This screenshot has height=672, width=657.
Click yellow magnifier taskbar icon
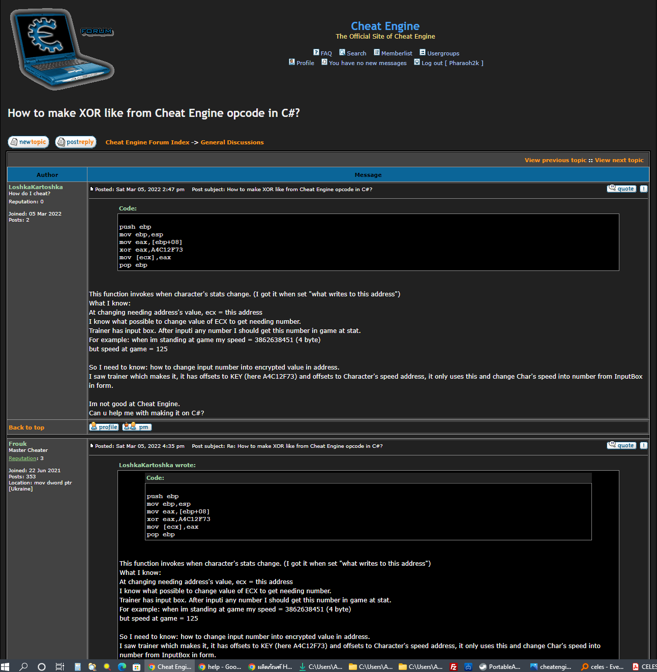(107, 666)
